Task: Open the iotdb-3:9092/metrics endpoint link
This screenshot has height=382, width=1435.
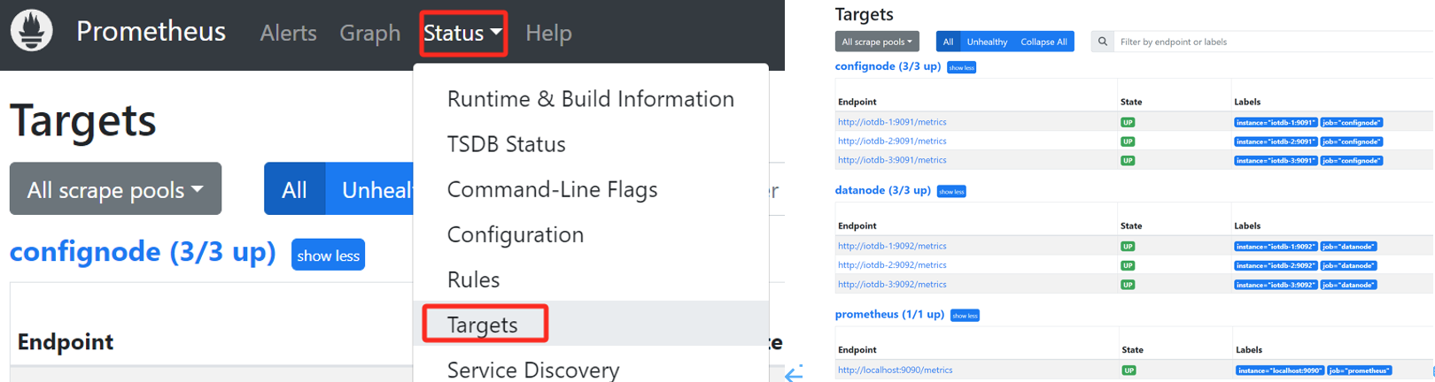Action: point(892,285)
